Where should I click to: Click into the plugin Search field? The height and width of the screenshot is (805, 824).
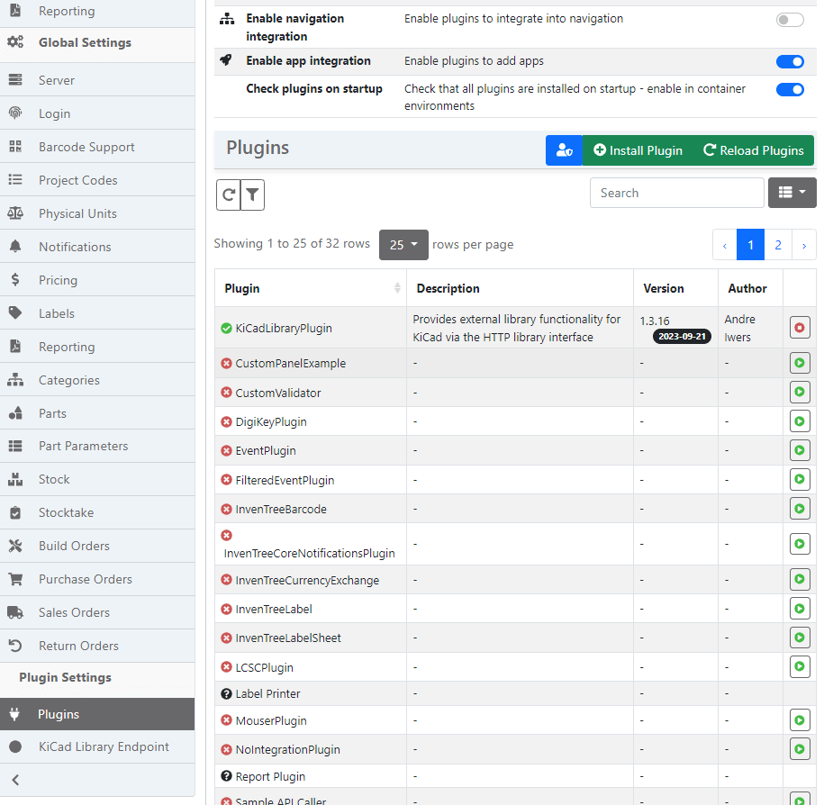click(677, 193)
